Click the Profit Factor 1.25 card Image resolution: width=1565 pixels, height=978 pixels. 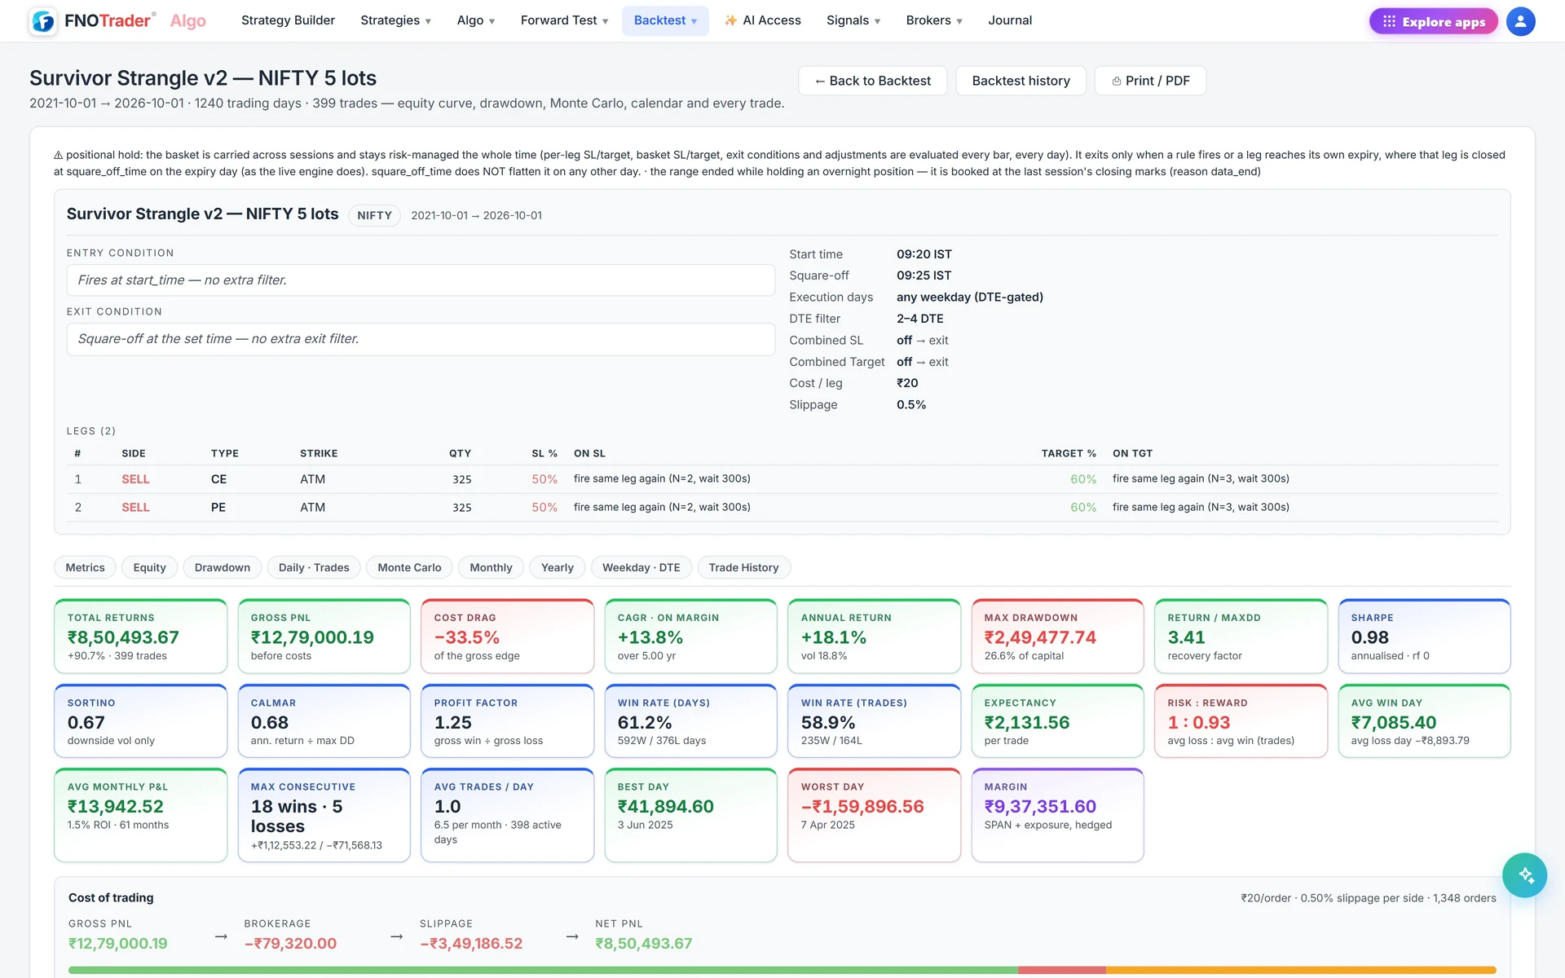(x=507, y=721)
